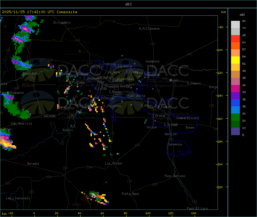
Task: Click the 'Paso_Barroso' label
Action: pos(175,176)
